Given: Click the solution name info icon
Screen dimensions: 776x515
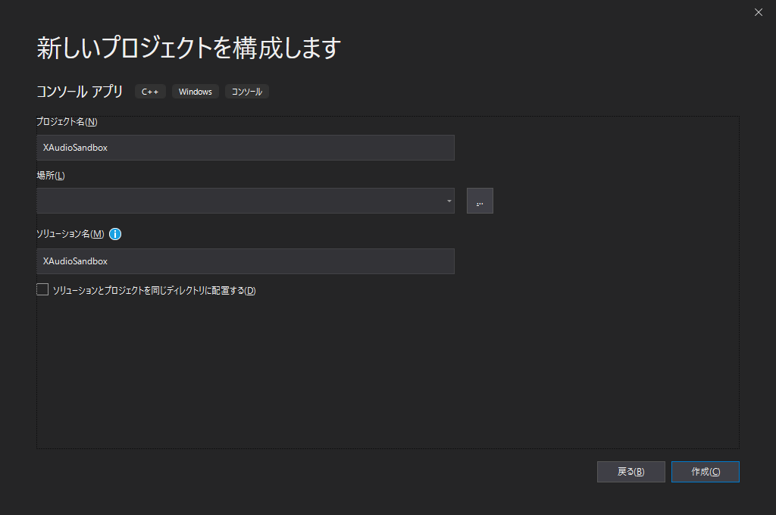Looking at the screenshot, I should coord(115,234).
